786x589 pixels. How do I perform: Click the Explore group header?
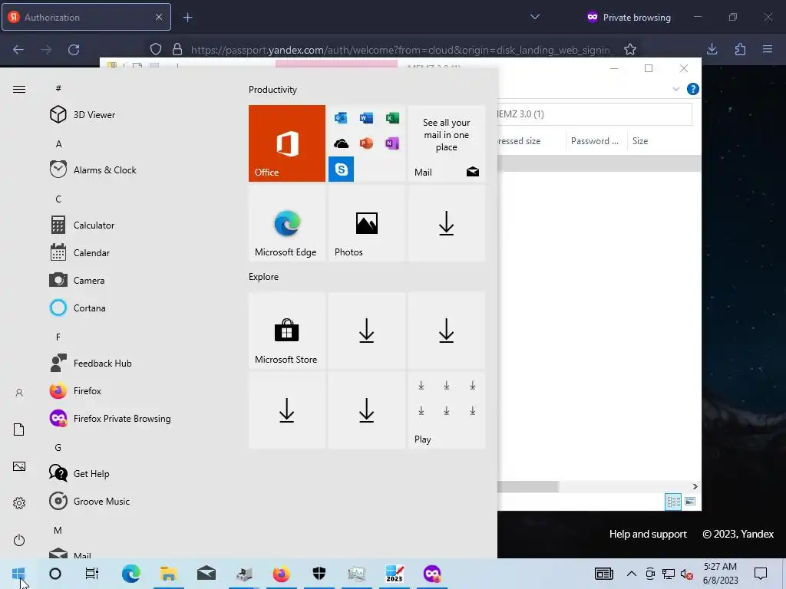pos(264,276)
